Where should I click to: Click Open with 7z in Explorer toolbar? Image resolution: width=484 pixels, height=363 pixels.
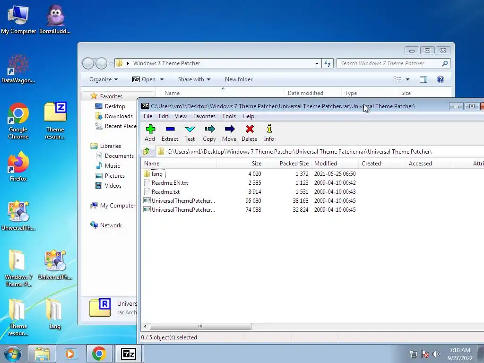point(144,79)
